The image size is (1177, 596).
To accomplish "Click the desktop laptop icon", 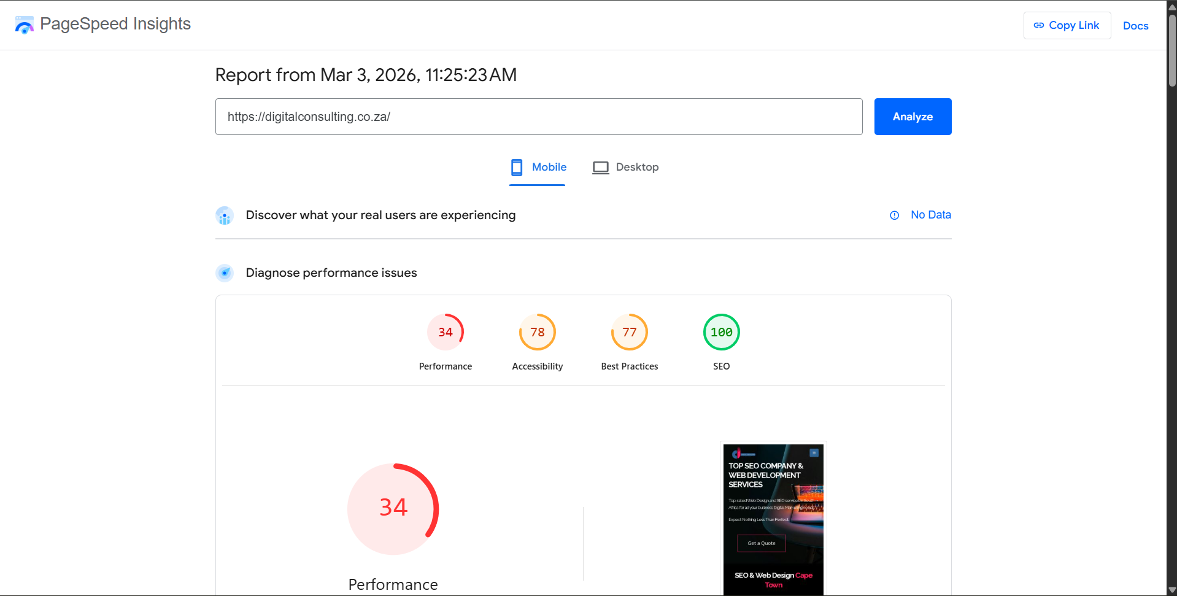I will point(601,168).
